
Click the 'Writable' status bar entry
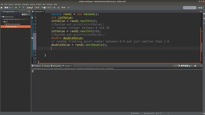[x=135, y=113]
